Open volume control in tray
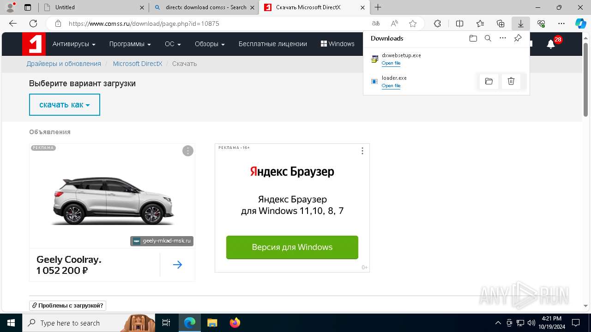Viewport: 591px width, 332px height. pos(531,323)
